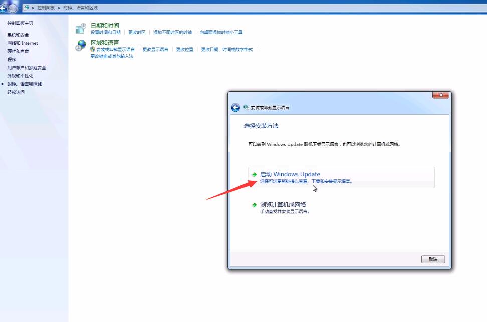Image resolution: width=487 pixels, height=322 pixels.
Task: Open 轻松访问 in sidebar
Action: coord(16,92)
